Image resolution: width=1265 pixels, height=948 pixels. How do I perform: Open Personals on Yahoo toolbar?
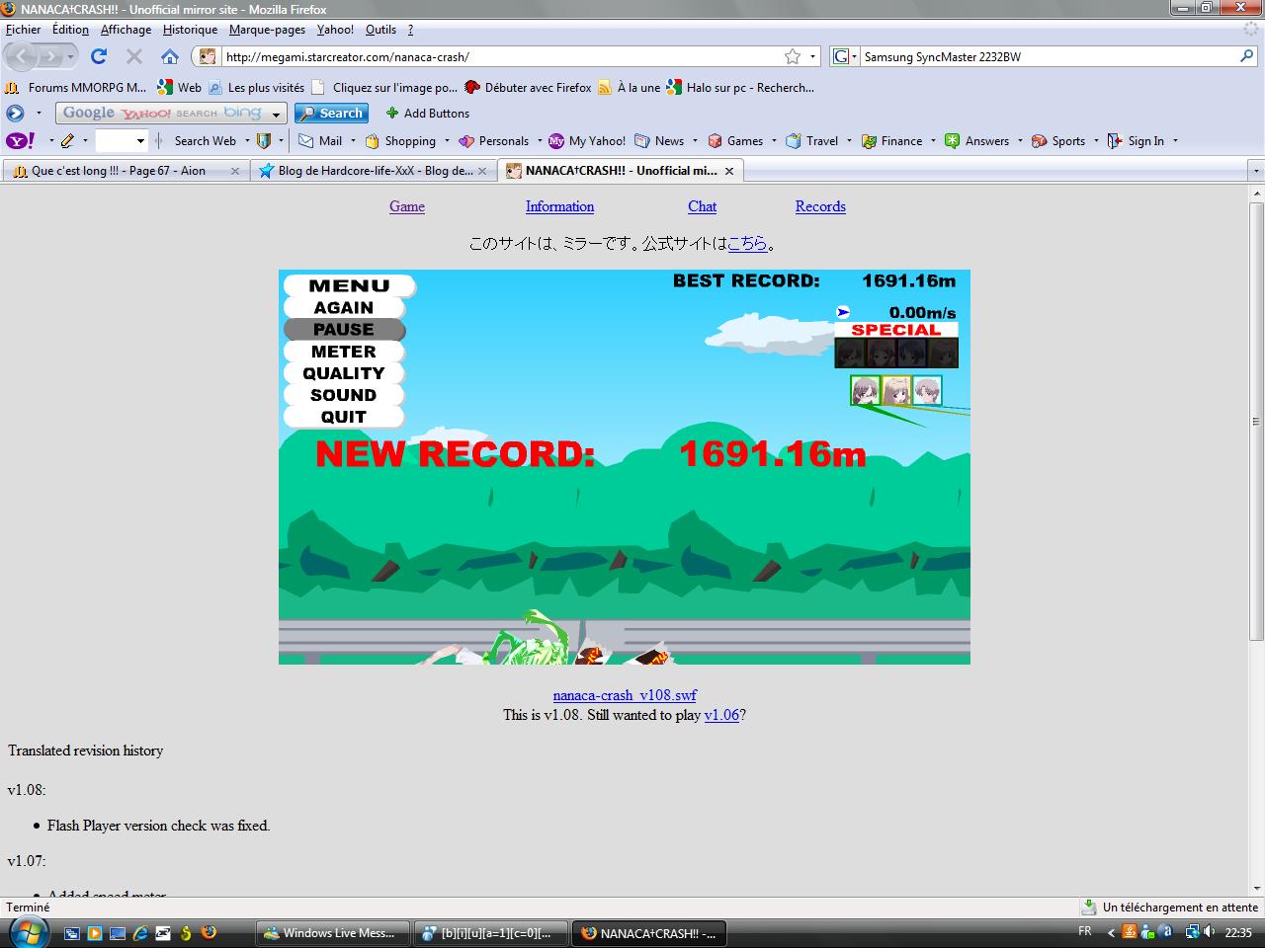(493, 141)
